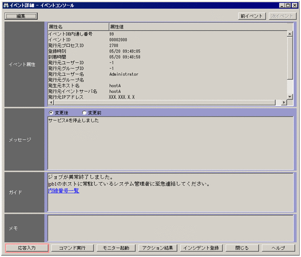
Task: Launch モニター起動
Action: coord(116,248)
